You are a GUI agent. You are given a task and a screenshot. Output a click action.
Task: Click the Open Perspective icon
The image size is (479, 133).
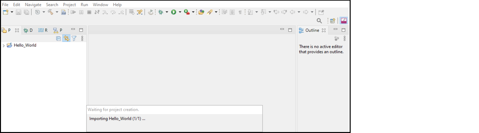click(x=333, y=21)
